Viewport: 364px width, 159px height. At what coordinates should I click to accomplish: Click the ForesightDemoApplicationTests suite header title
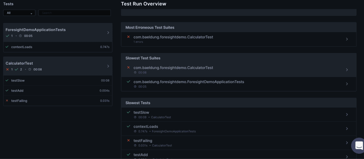point(36,30)
